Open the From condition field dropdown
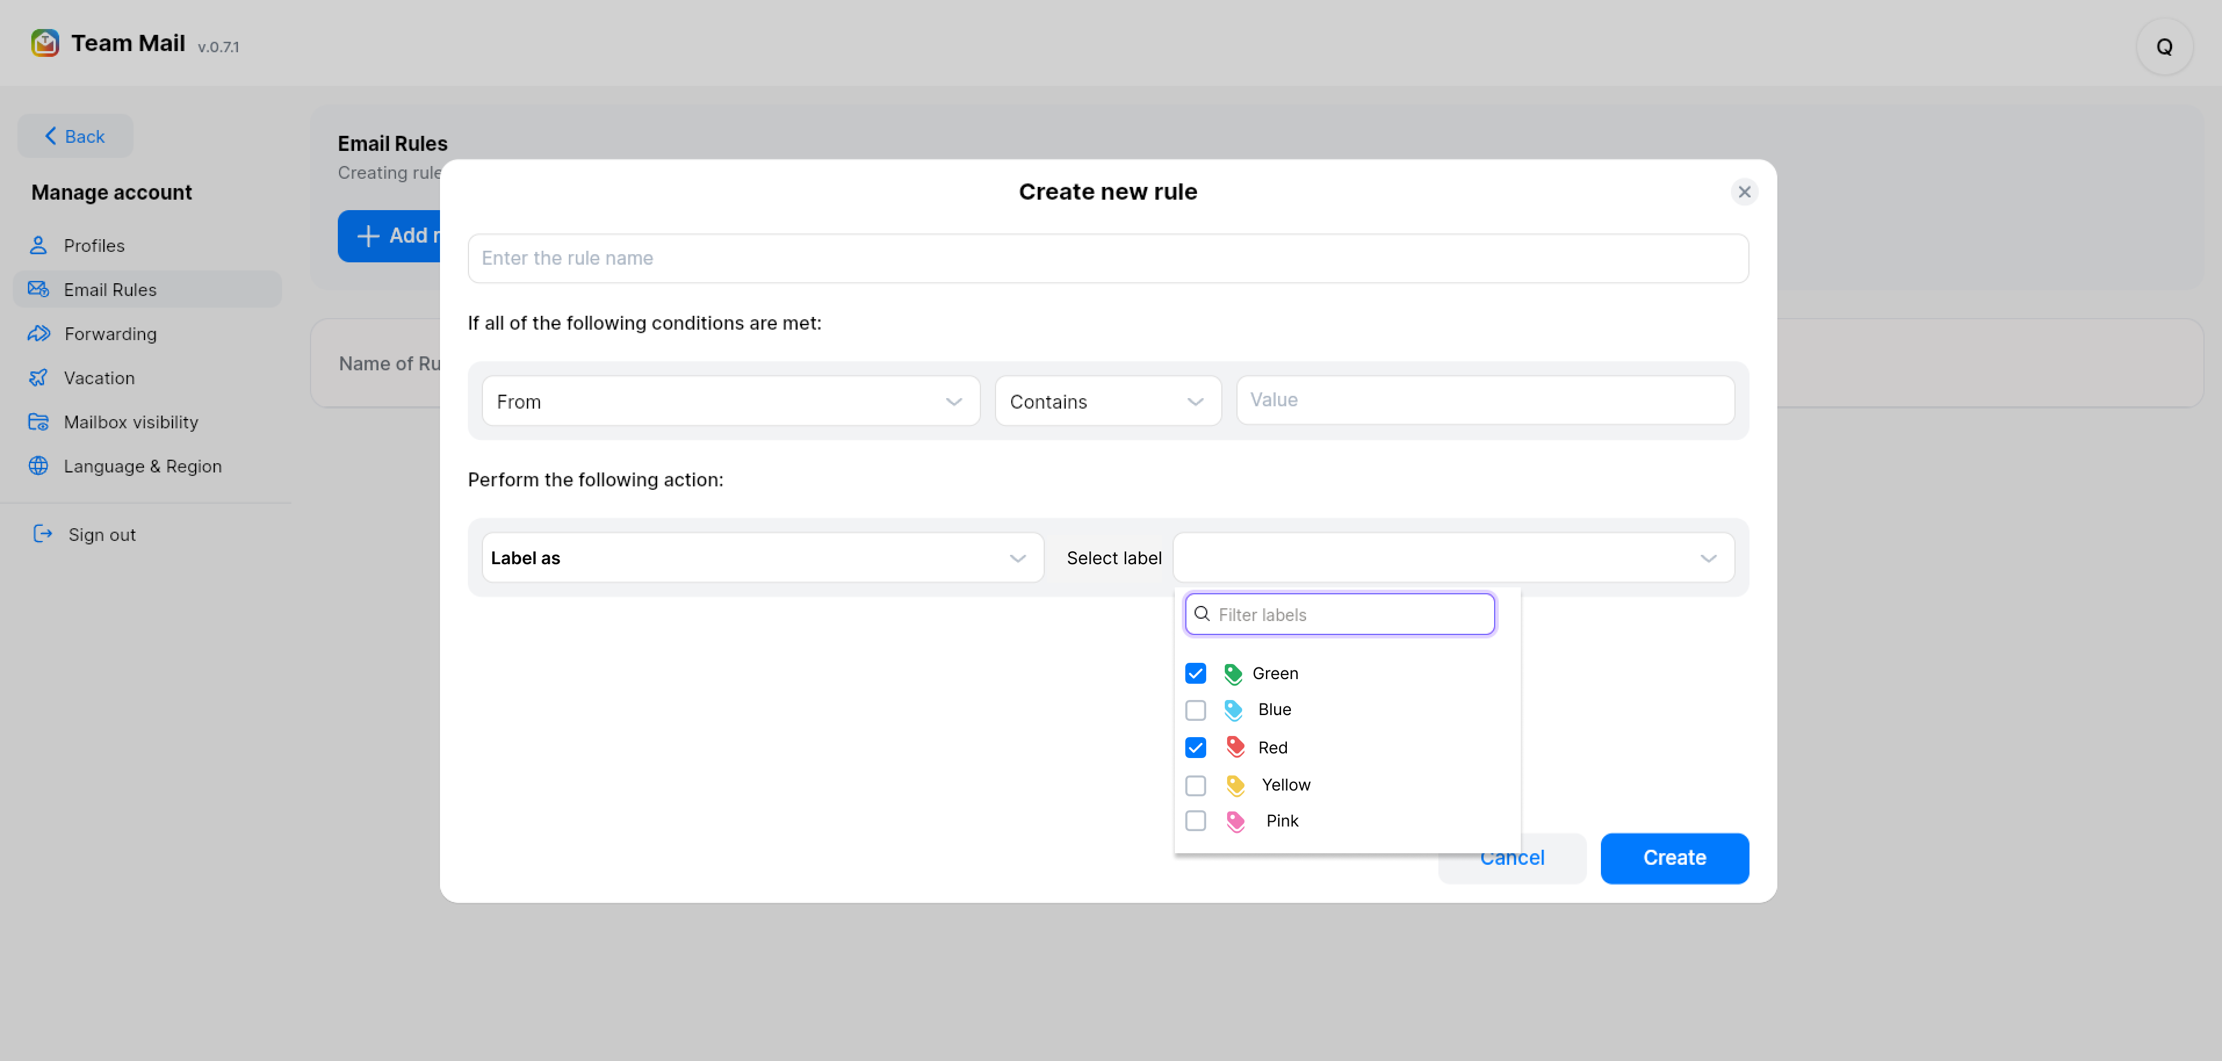This screenshot has width=2222, height=1061. [x=731, y=401]
